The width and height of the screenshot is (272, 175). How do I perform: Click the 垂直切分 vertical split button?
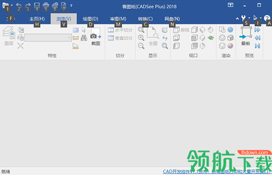pos(120,38)
